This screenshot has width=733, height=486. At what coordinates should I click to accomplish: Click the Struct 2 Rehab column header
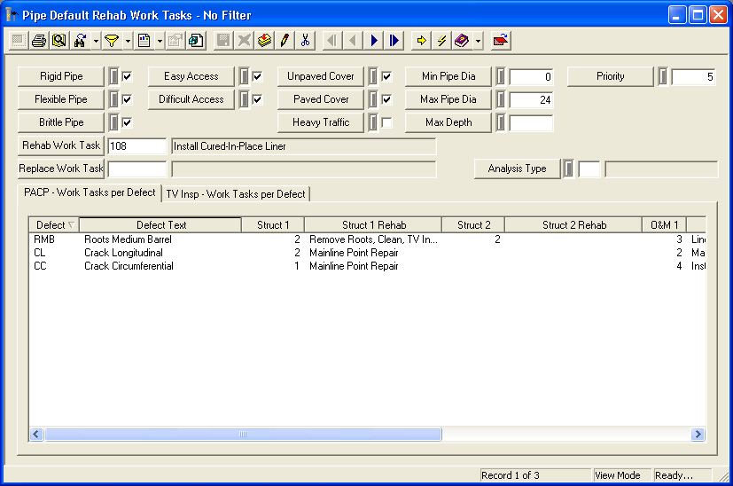point(574,225)
